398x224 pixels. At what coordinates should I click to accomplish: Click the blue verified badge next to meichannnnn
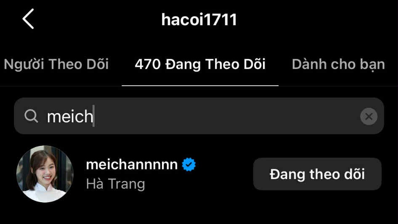(188, 164)
